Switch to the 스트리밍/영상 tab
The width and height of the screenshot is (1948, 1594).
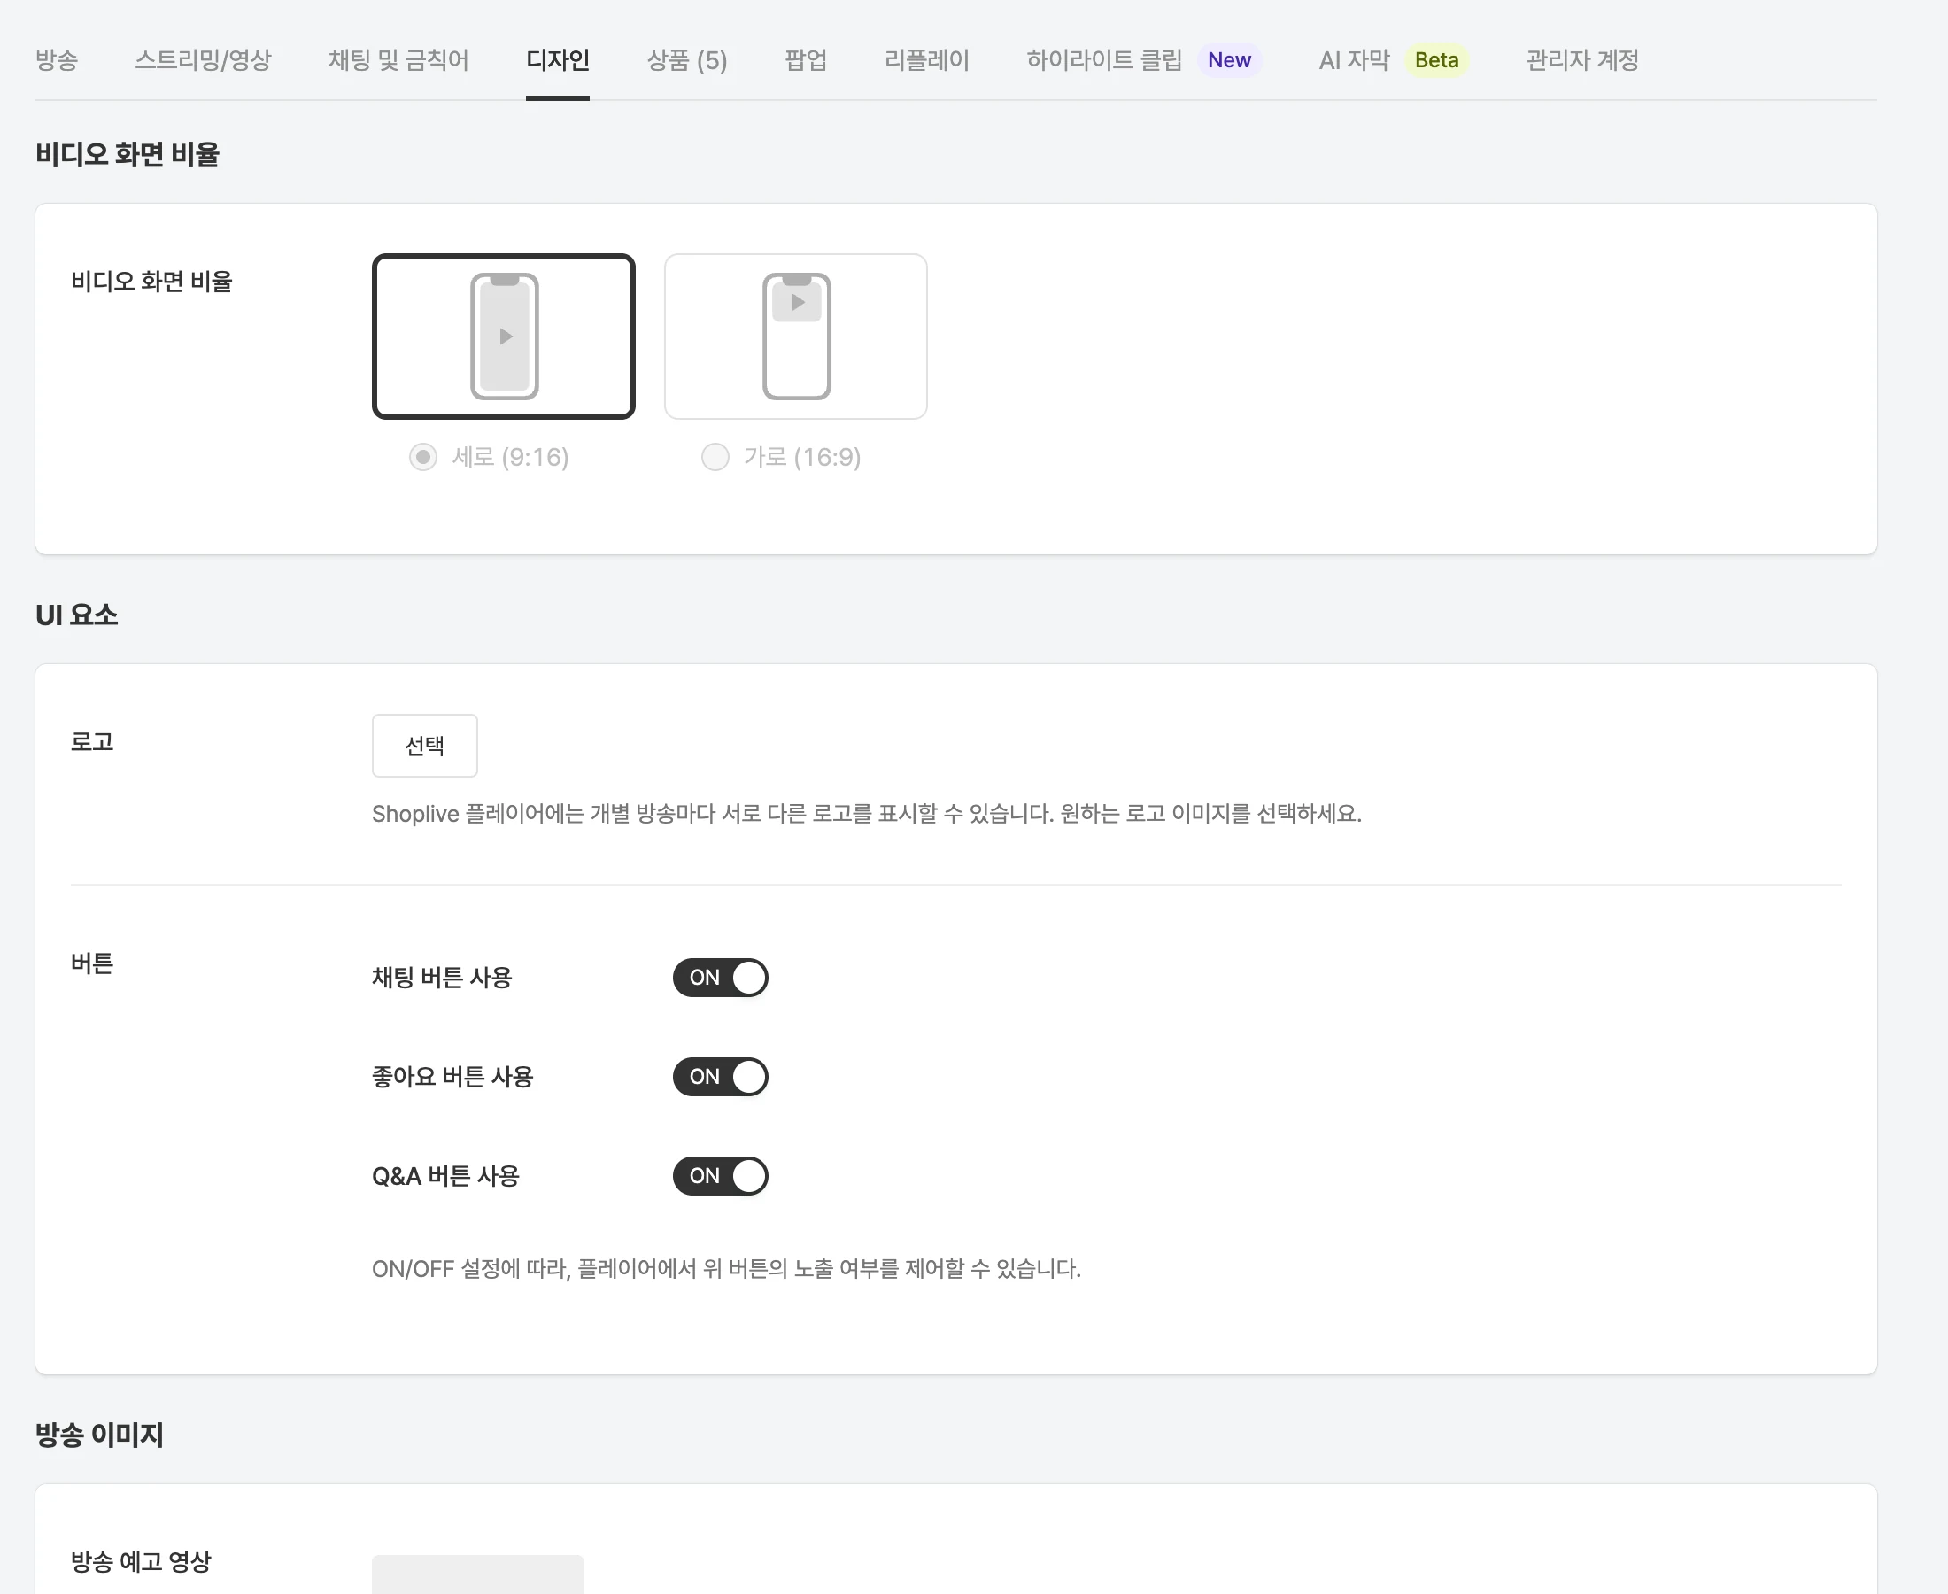click(203, 59)
